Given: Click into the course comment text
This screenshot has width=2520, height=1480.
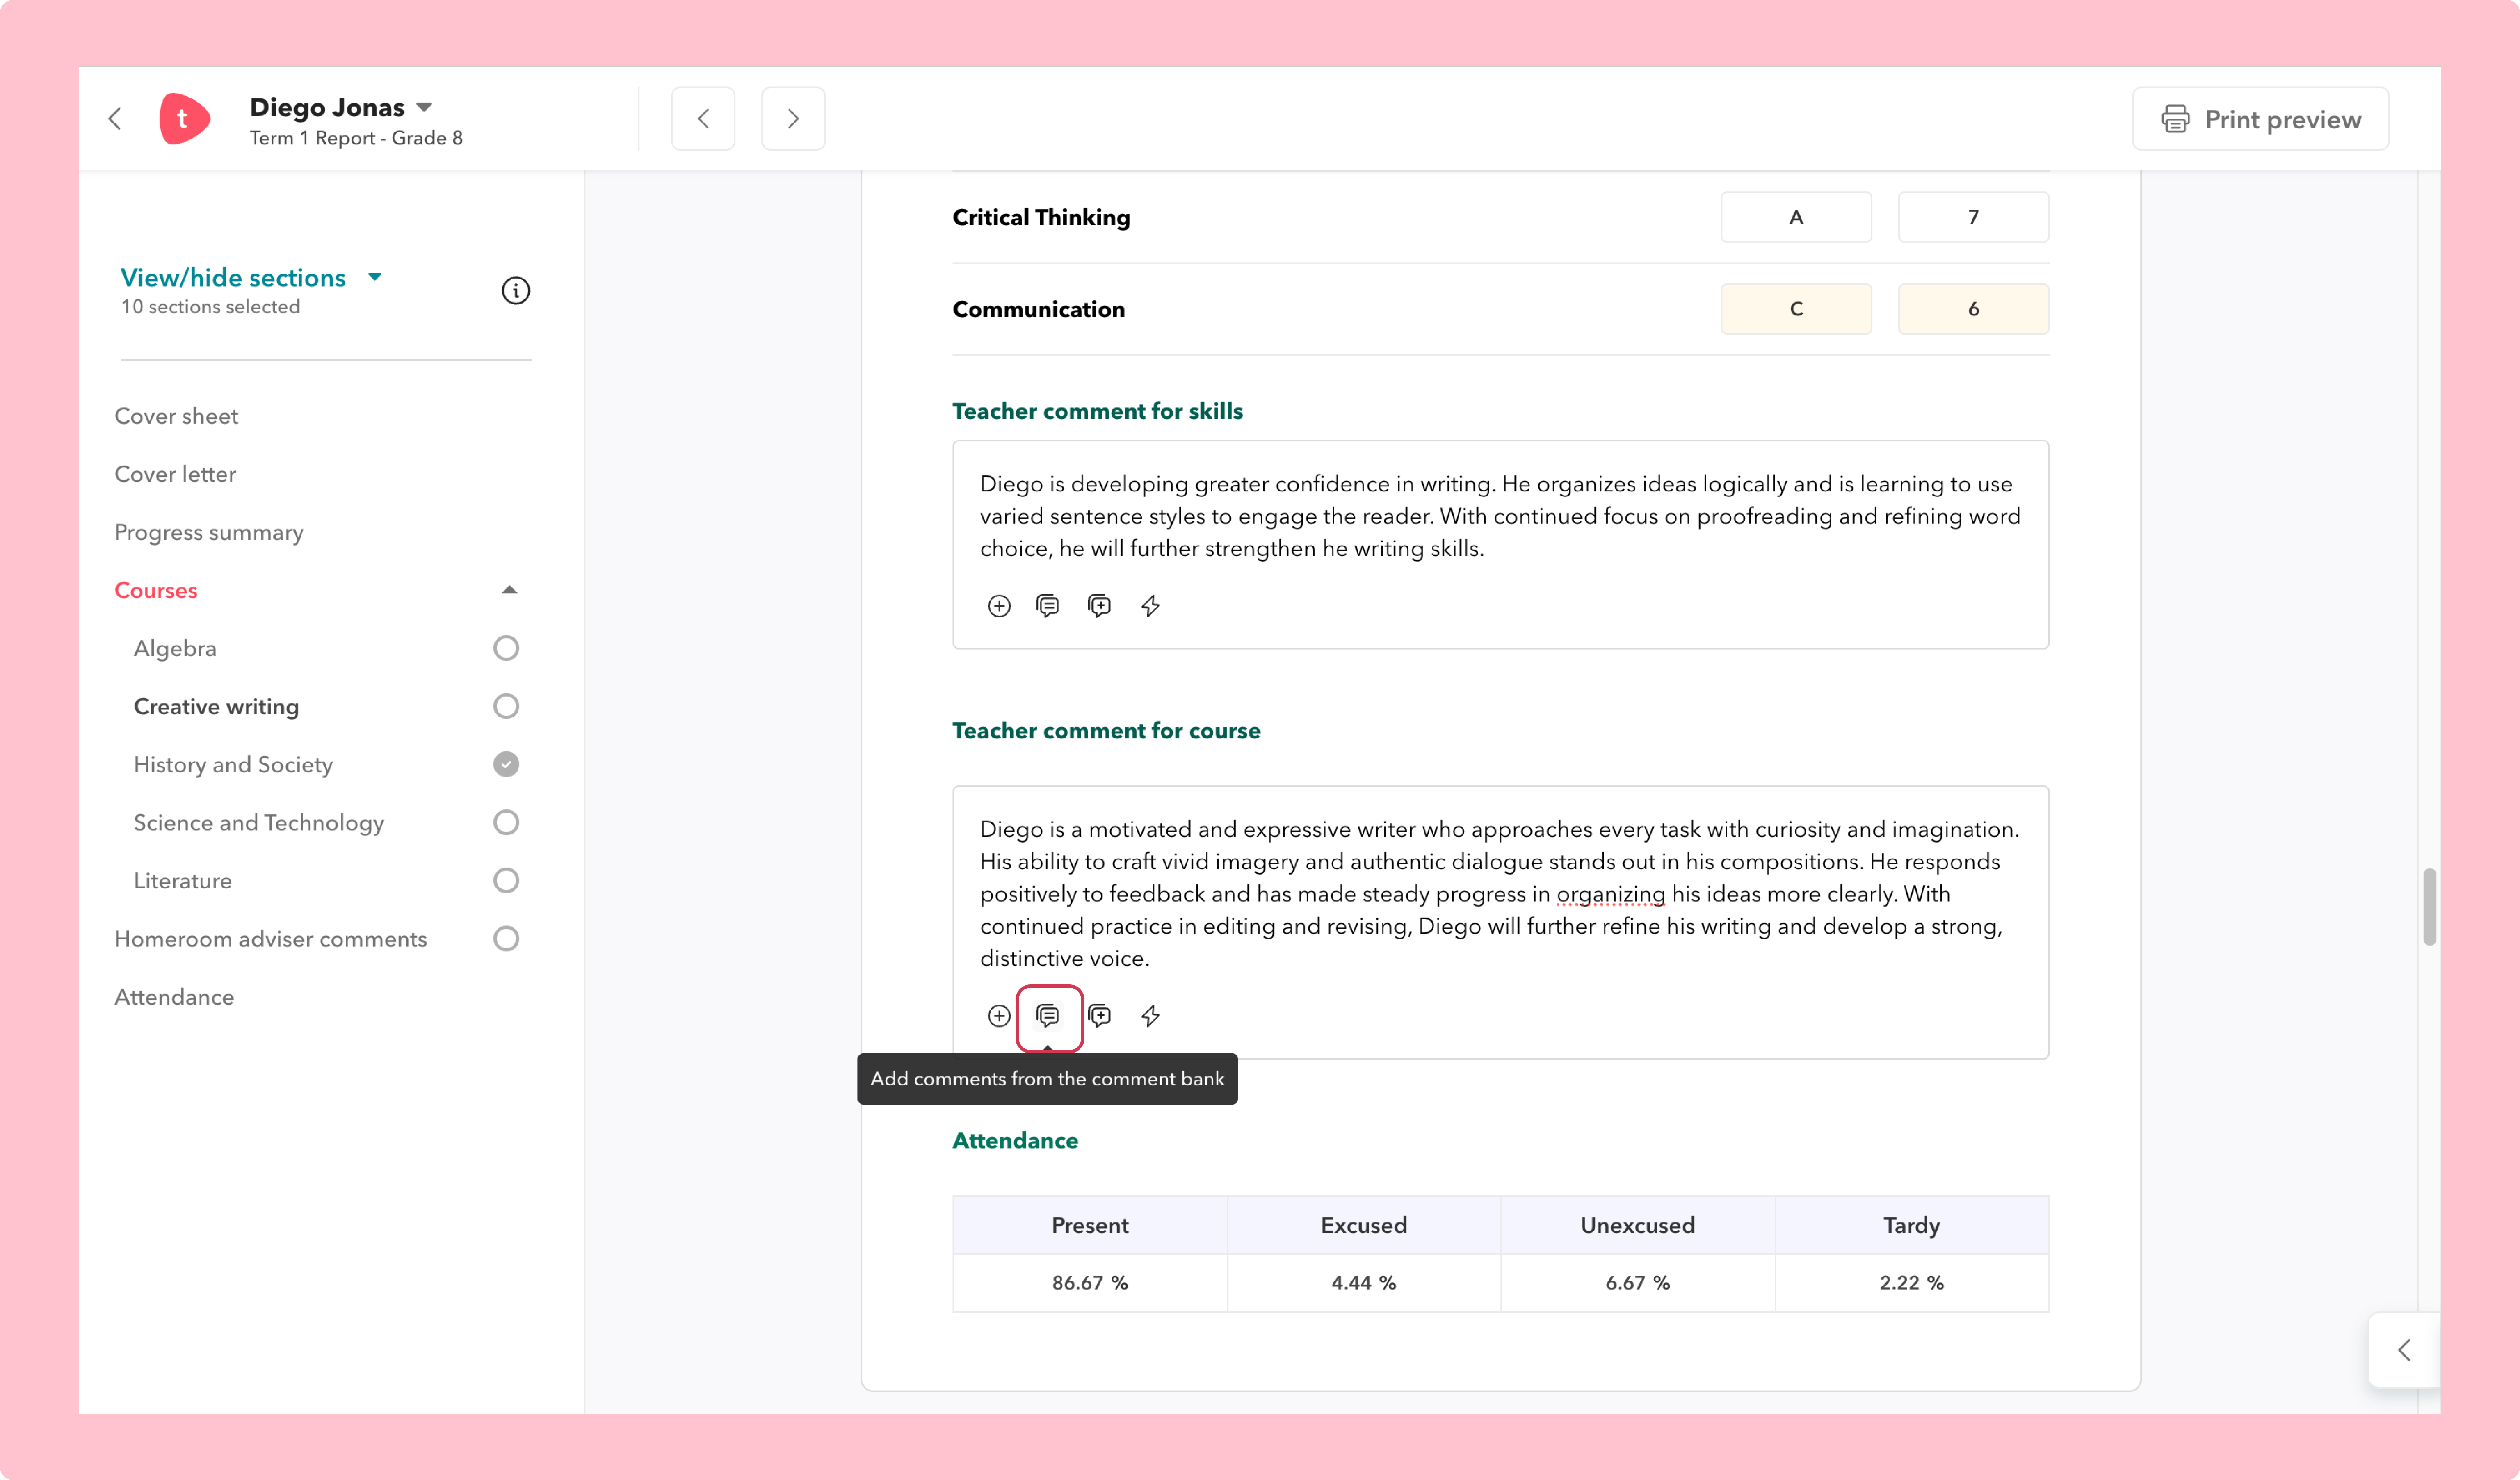Looking at the screenshot, I should tap(1500, 893).
